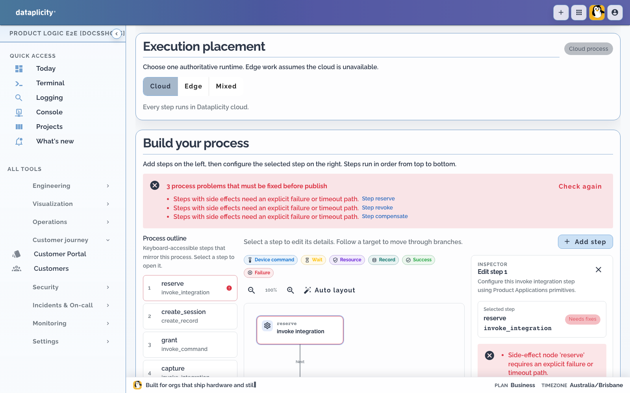Follow the Step reserve link
The image size is (630, 393).
(x=378, y=199)
